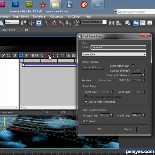Click the blue range bar in the timeline
Viewport: 155px width, 155px height.
49,65
